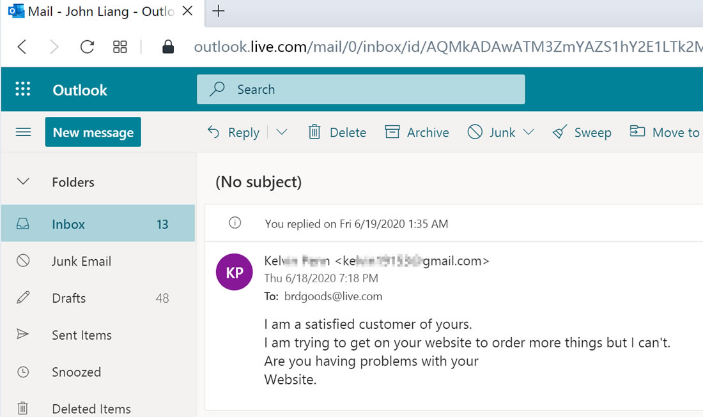
Task: Expand the Reply options dropdown arrow
Action: coord(282,132)
